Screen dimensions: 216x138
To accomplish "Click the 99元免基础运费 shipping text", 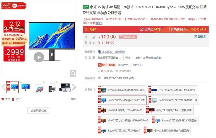I will 152,58.
